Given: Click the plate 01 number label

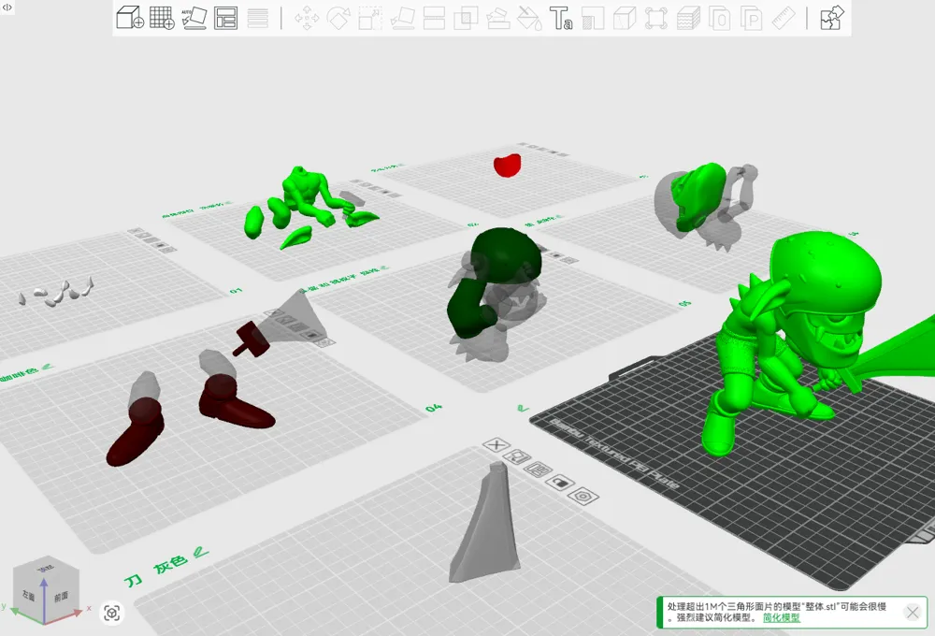Looking at the screenshot, I should pos(237,291).
